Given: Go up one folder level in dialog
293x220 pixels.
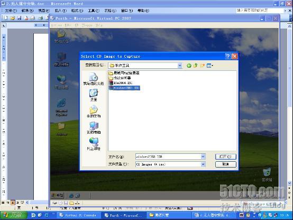Looking at the screenshot, I should [x=196, y=66].
